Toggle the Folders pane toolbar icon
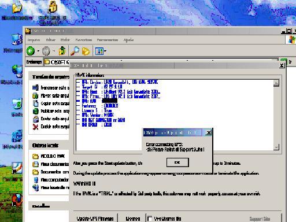 (86, 51)
